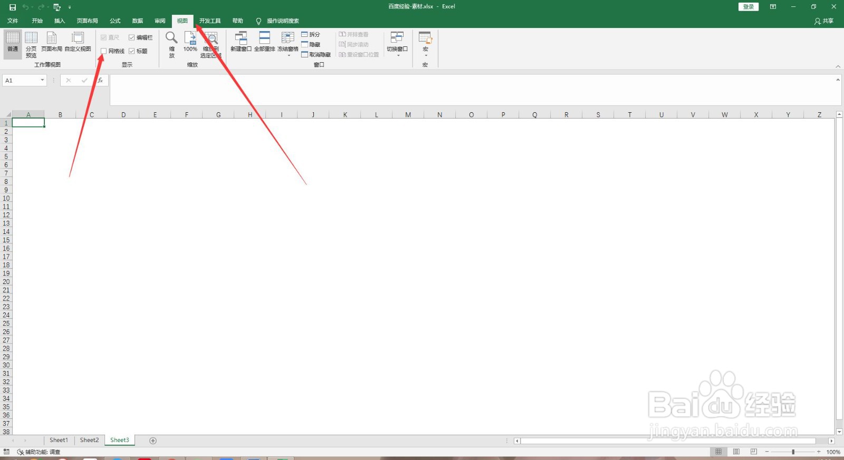The width and height of the screenshot is (844, 460).
Task: Click the zoom slider handle in status bar
Action: click(793, 452)
